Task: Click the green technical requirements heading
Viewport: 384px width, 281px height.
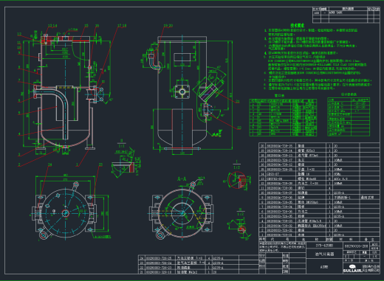Action: click(x=298, y=25)
